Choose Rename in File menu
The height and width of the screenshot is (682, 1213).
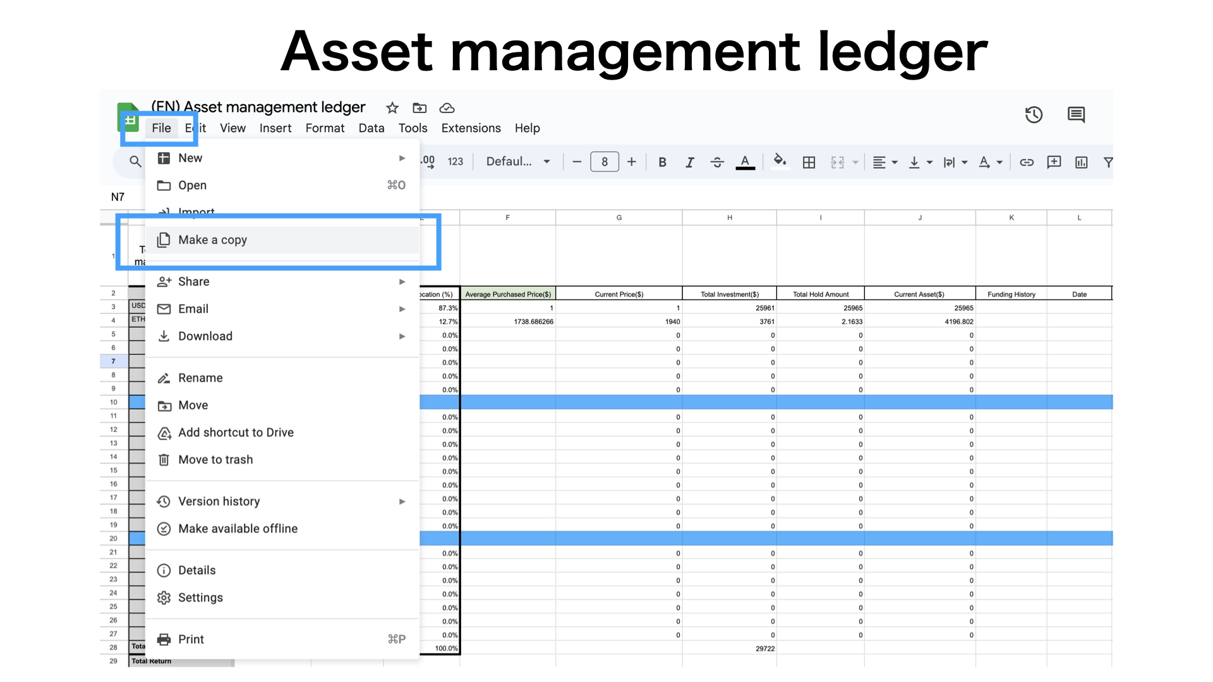pos(282,378)
